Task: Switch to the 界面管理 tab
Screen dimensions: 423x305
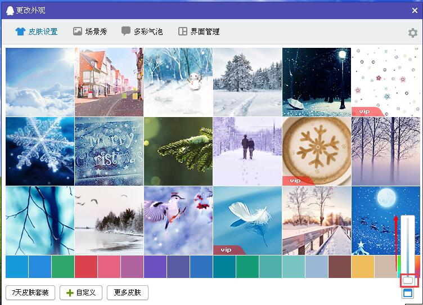Action: coord(199,32)
